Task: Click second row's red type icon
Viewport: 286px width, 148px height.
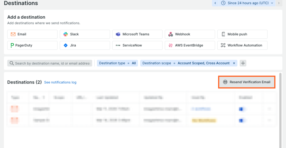Action: pos(15,120)
